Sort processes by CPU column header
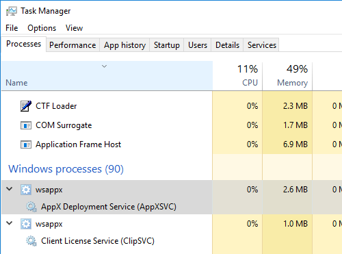Screen dimensions: 342x254 click(237, 76)
